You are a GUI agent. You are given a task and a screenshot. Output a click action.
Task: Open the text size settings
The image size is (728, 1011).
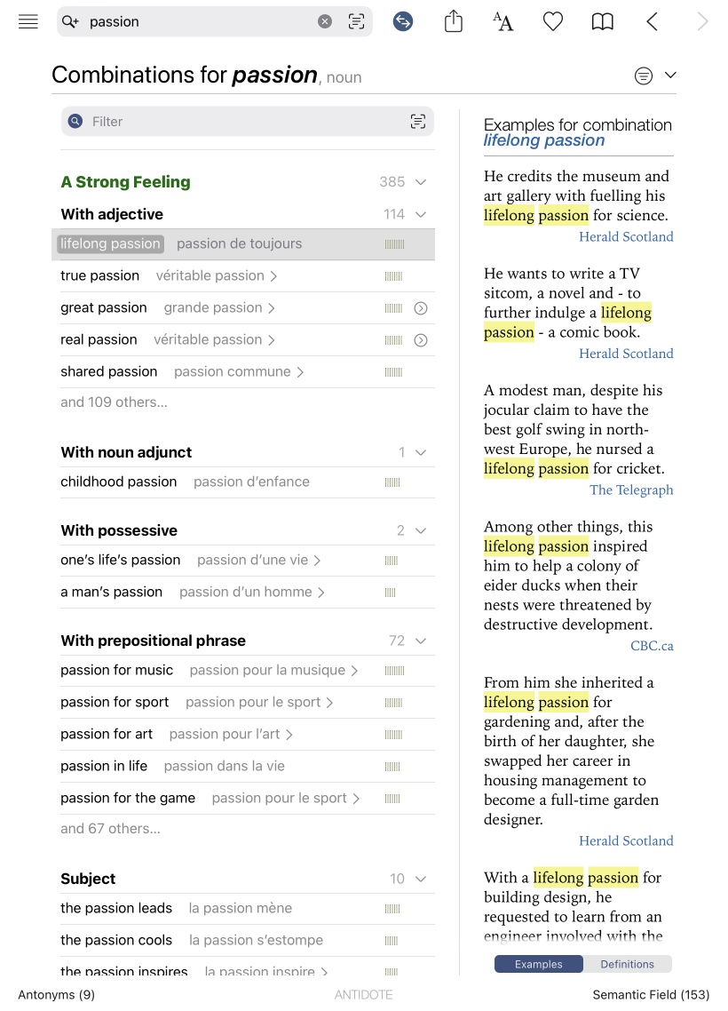503,22
